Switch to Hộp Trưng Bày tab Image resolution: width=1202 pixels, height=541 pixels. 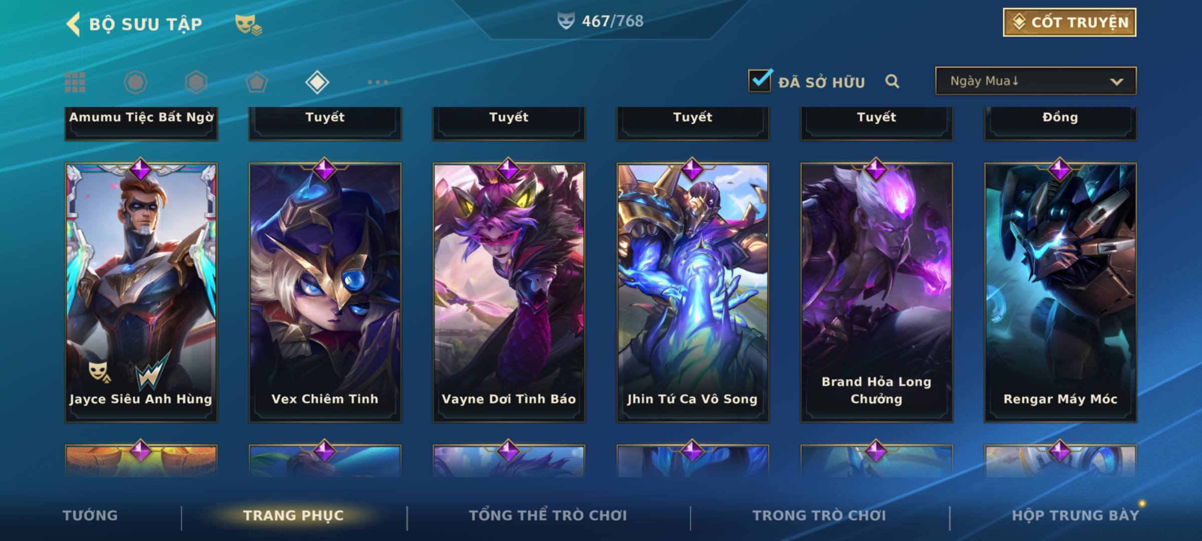(1075, 515)
